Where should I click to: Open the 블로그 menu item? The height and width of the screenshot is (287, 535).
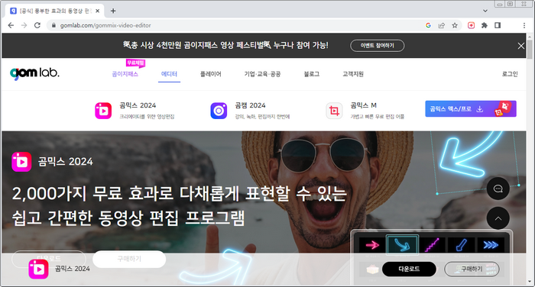(x=312, y=74)
